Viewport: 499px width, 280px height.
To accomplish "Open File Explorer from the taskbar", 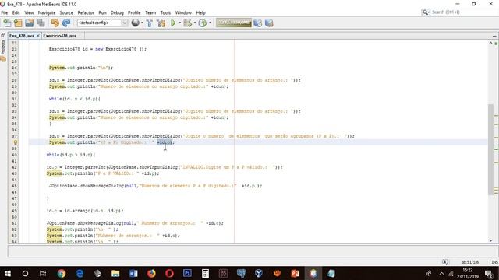I will tap(115, 273).
